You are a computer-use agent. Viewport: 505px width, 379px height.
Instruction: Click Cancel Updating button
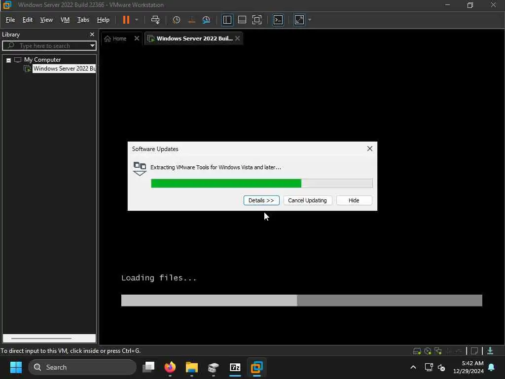coord(307,200)
